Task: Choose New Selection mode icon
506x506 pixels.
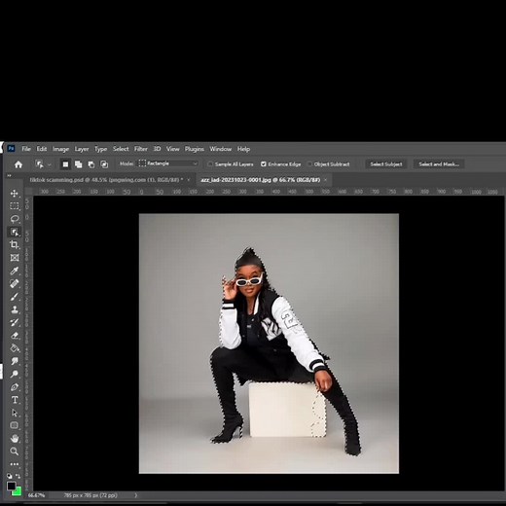Action: tap(65, 164)
